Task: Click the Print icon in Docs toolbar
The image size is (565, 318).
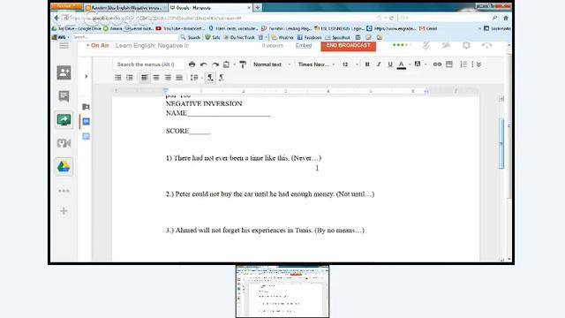Action: [192, 64]
